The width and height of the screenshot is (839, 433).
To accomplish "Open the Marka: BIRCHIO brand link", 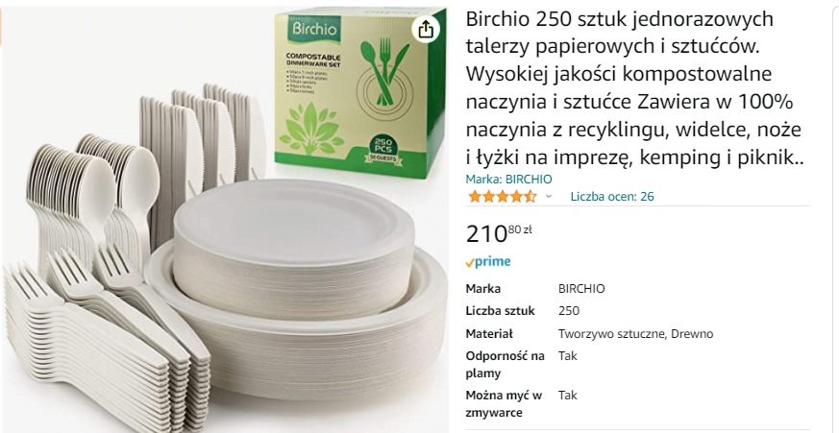I will point(508,180).
